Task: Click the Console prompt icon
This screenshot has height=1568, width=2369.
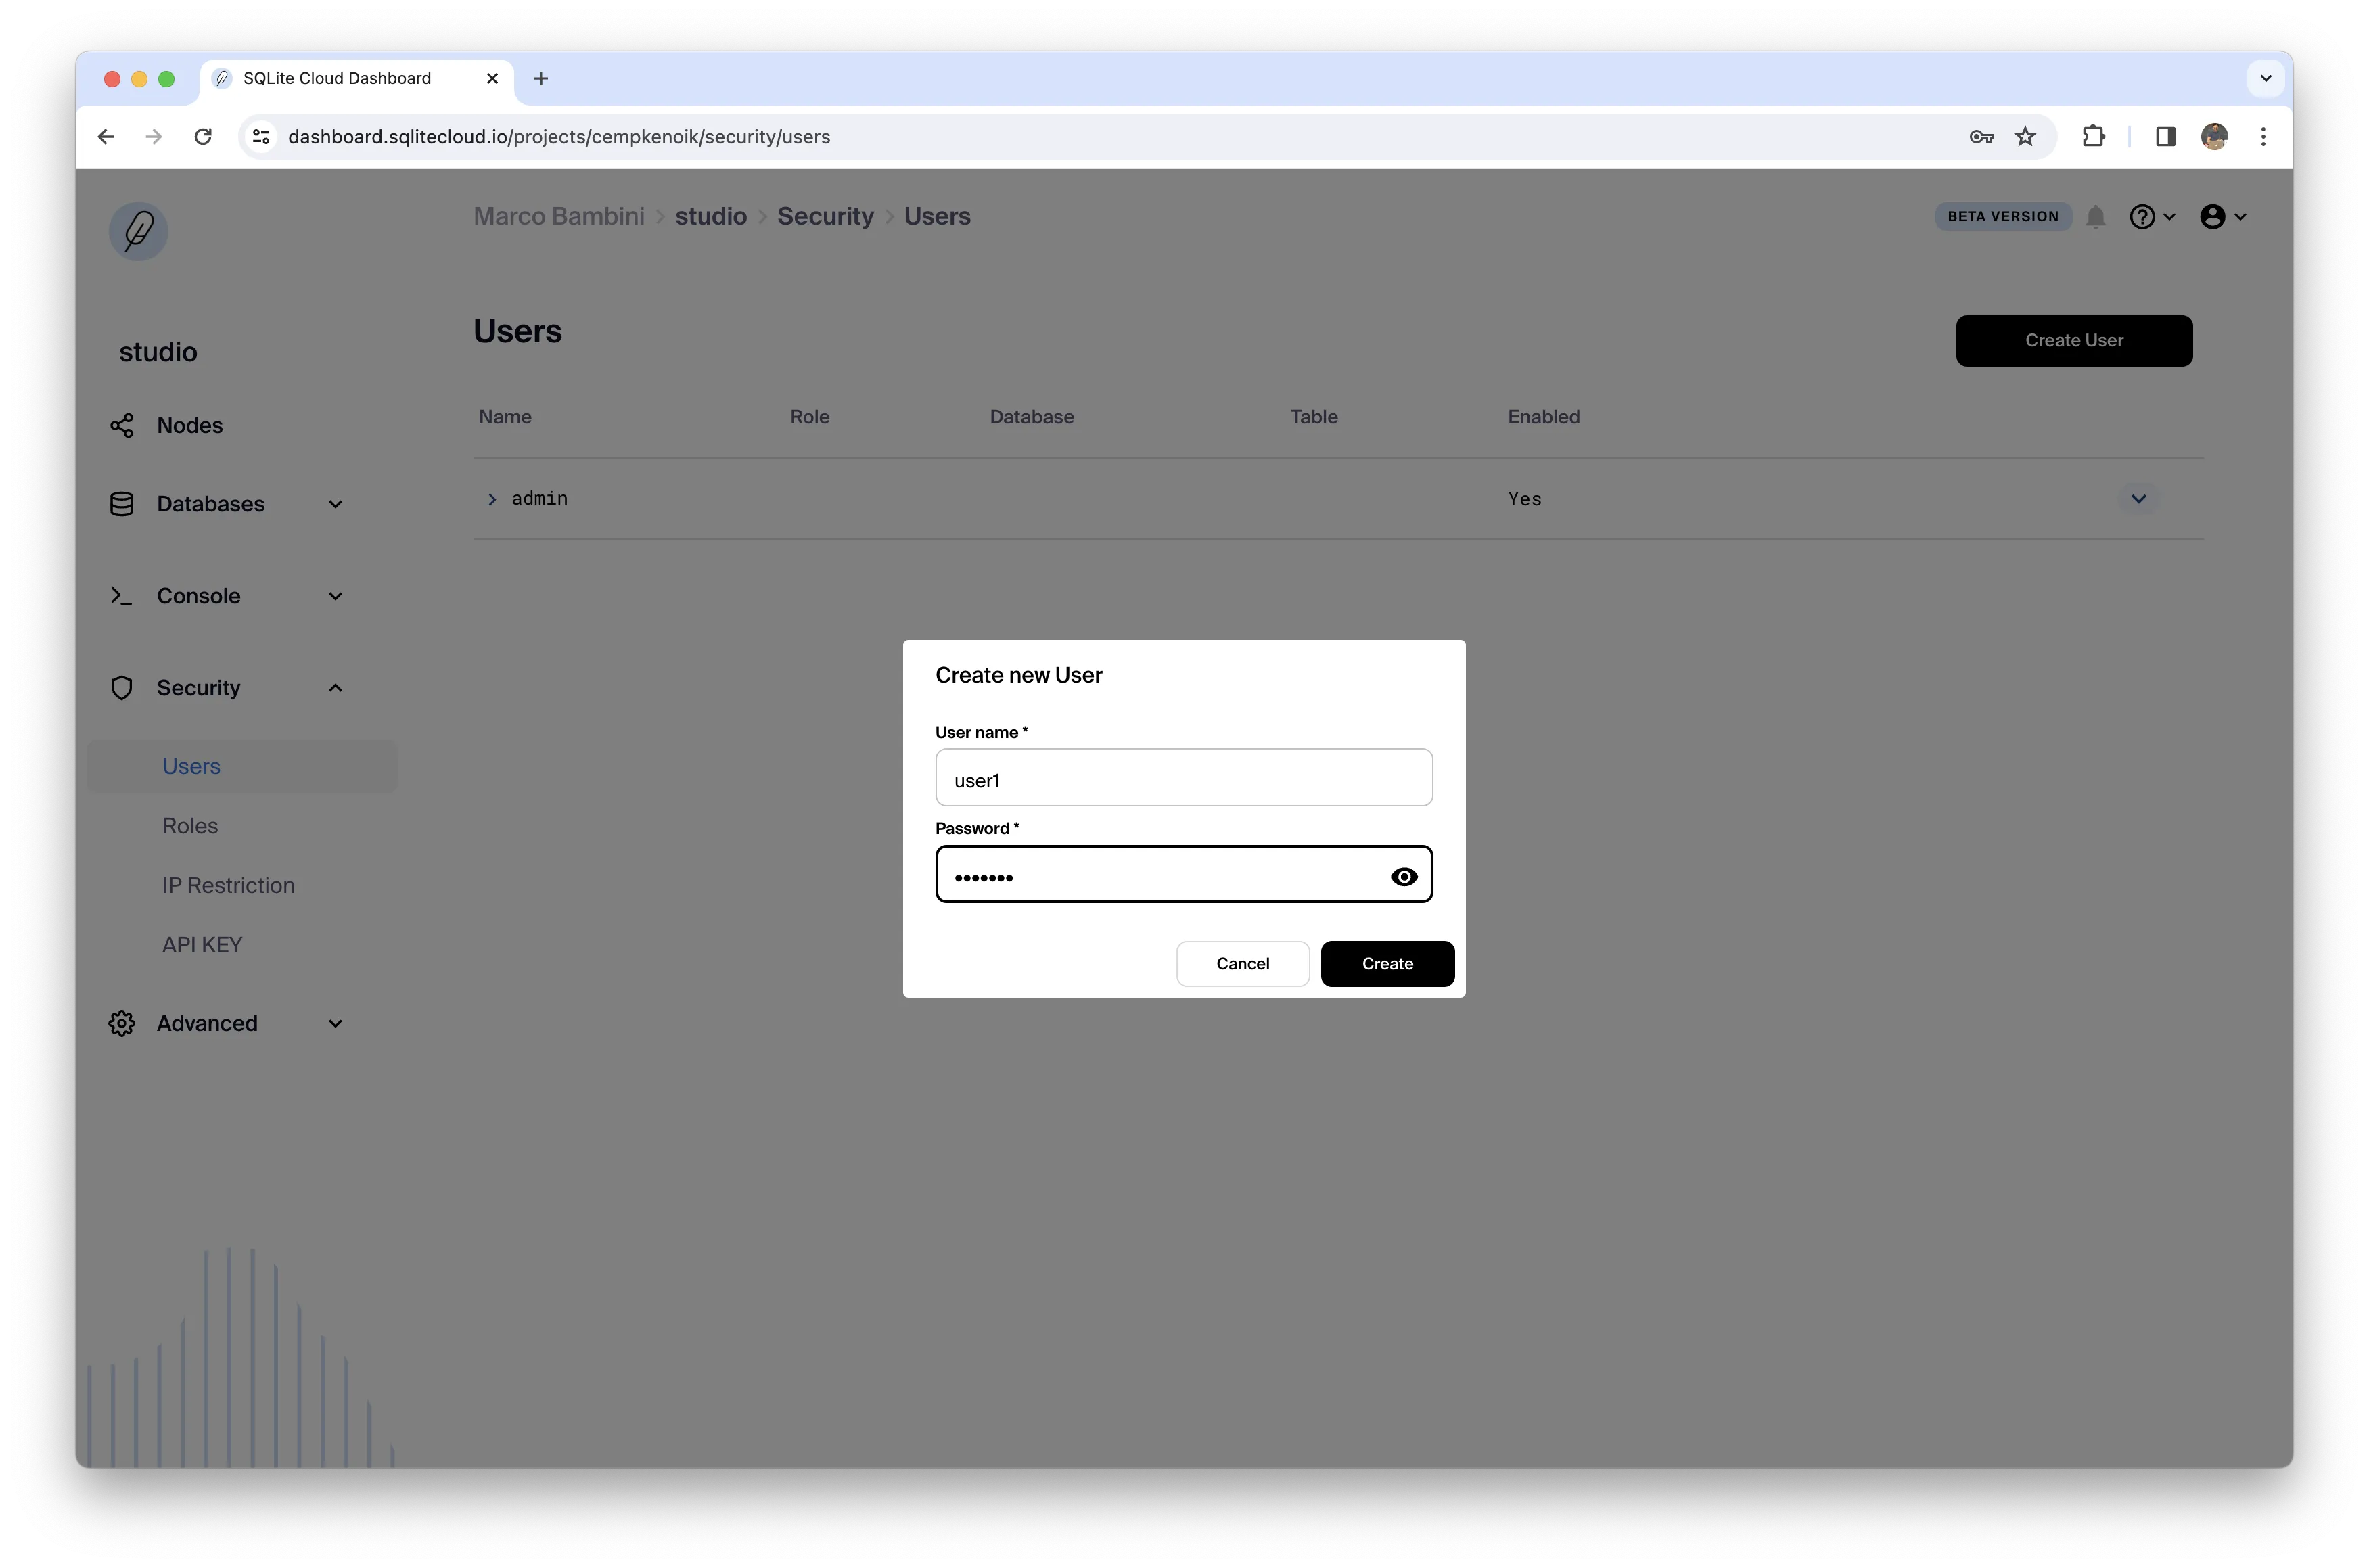Action: tap(121, 596)
